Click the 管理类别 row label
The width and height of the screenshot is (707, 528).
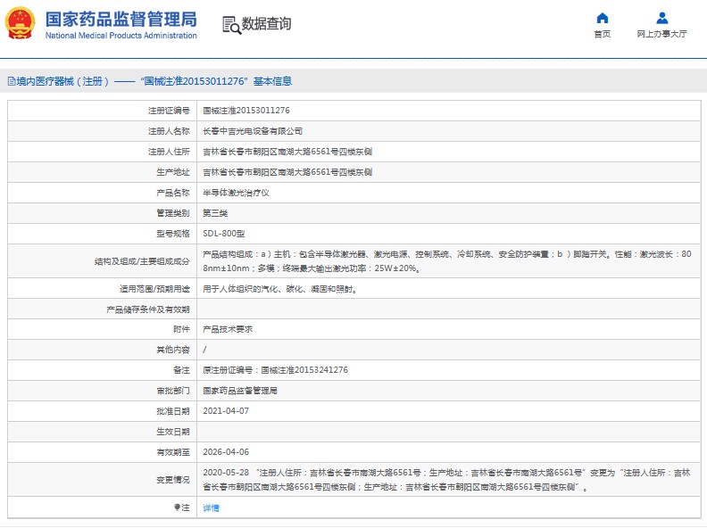173,213
